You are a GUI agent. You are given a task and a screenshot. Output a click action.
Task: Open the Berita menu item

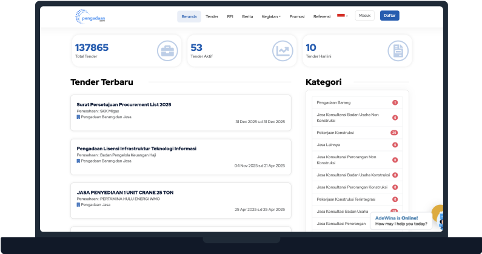(x=247, y=16)
